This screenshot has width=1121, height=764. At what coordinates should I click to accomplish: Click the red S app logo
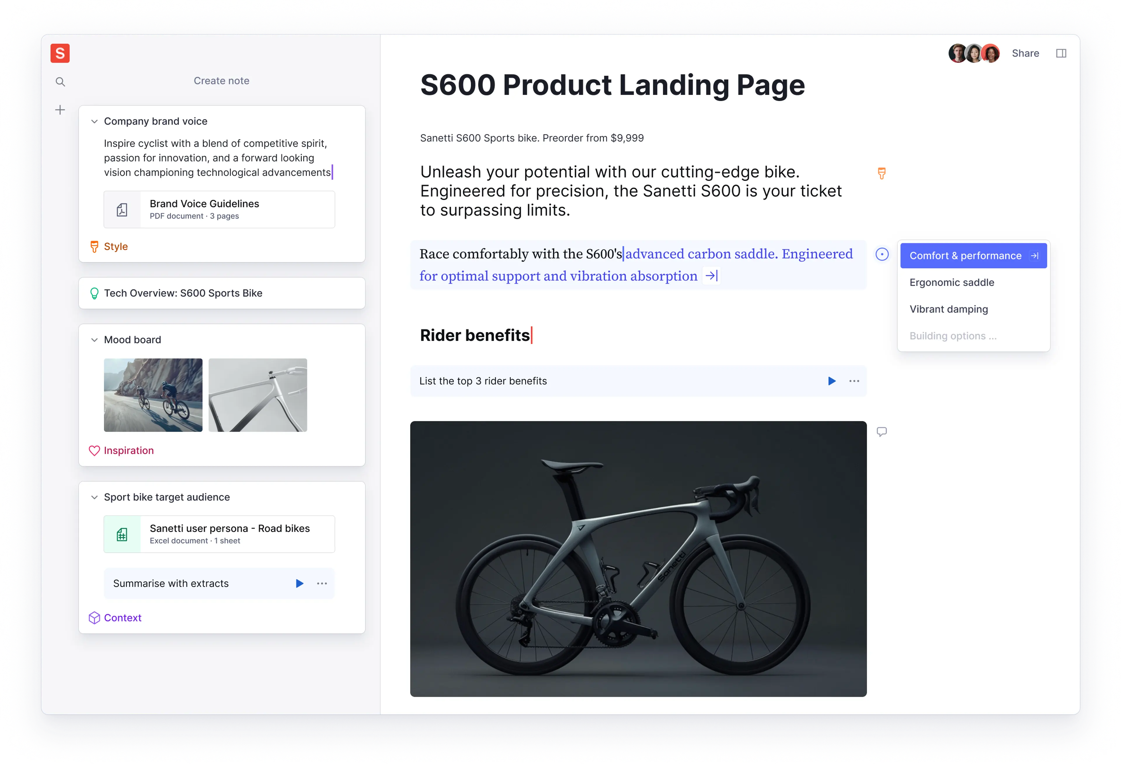pyautogui.click(x=60, y=53)
